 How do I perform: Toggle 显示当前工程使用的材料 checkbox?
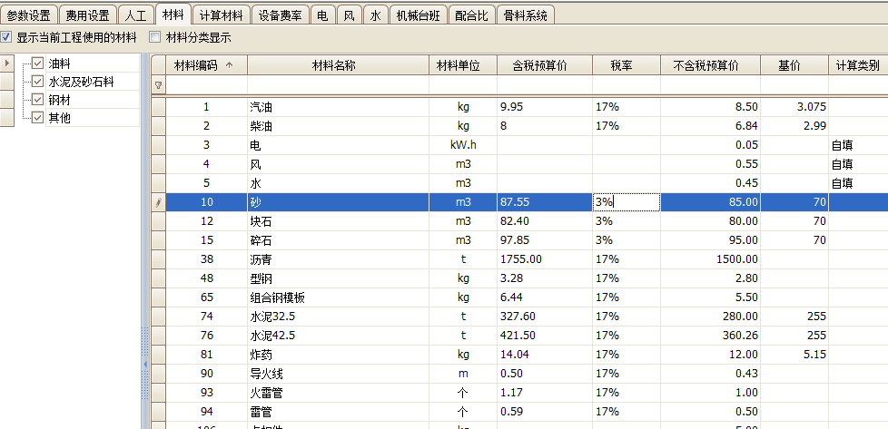[7, 38]
